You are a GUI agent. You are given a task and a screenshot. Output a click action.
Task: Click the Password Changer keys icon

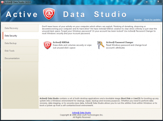(x=100, y=45)
